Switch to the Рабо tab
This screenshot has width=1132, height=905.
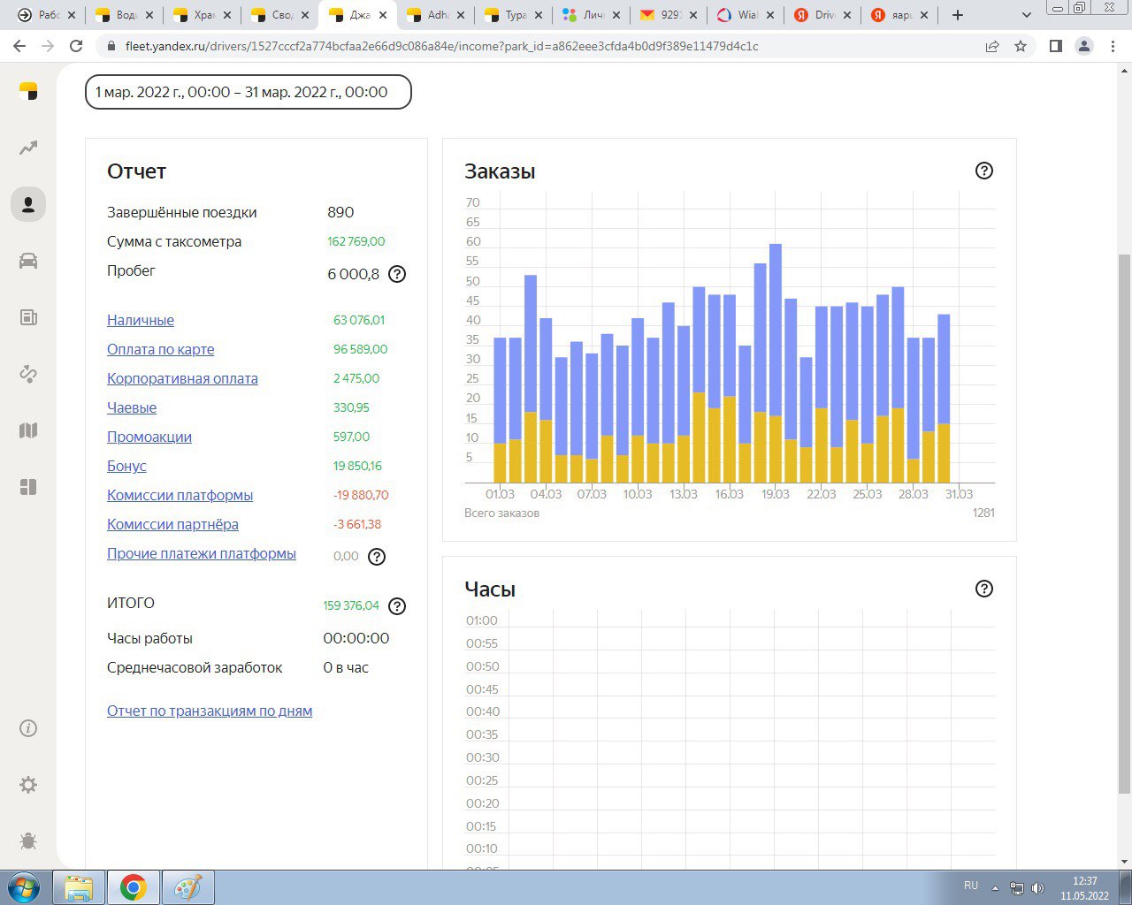[x=47, y=15]
